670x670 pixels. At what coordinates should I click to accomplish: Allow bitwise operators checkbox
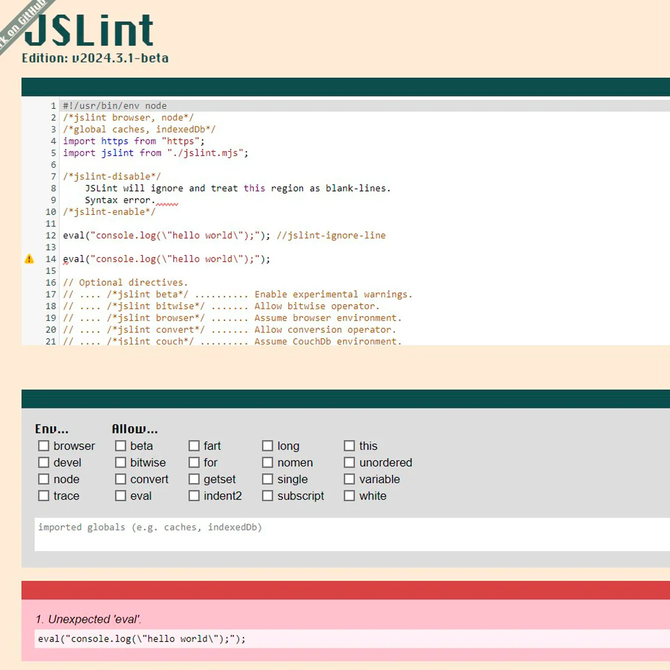(x=121, y=462)
